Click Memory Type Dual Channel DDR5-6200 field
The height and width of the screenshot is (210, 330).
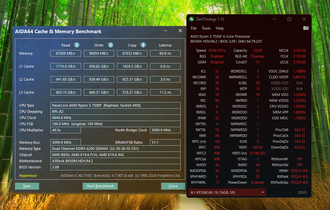pyautogui.click(x=115, y=149)
